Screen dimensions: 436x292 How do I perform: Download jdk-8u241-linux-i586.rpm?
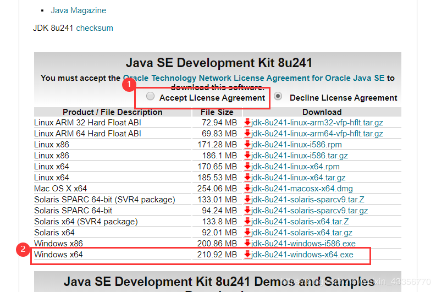pyautogui.click(x=296, y=145)
